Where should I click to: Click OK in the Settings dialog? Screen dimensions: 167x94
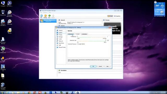(x=93, y=66)
